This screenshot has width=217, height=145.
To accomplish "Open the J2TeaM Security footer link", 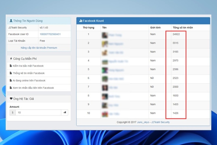I will [x=160, y=122].
